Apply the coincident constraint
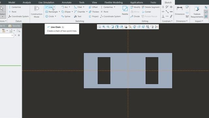 coord(167,16)
